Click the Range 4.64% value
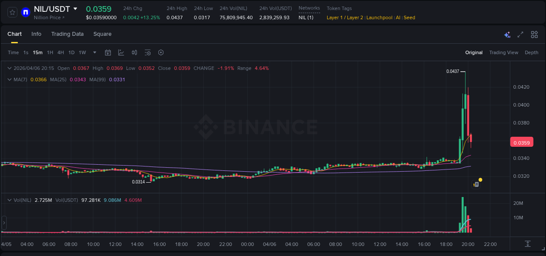The width and height of the screenshot is (546, 256). pos(262,68)
